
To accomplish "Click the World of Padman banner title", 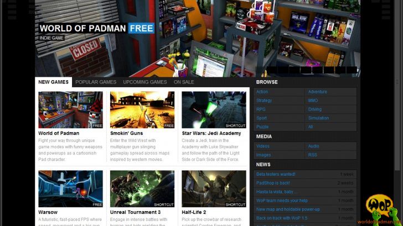I will 83,28.
